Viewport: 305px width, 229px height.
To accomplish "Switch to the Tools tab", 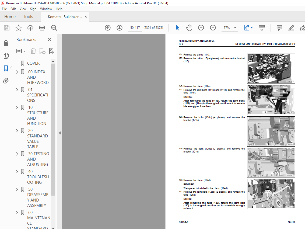I will coord(28,16).
